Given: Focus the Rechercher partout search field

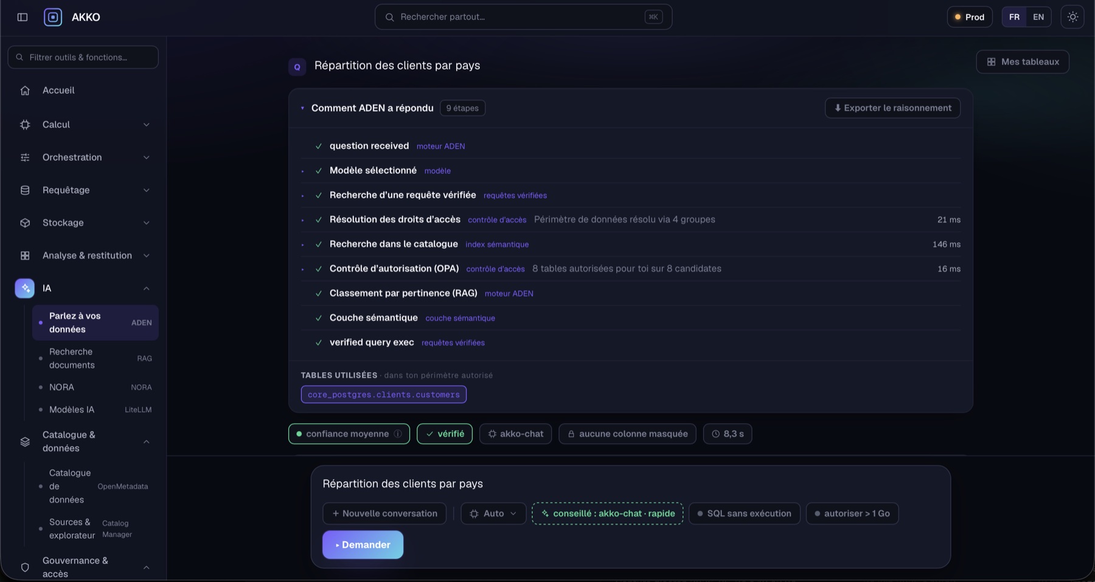Looking at the screenshot, I should pos(523,17).
